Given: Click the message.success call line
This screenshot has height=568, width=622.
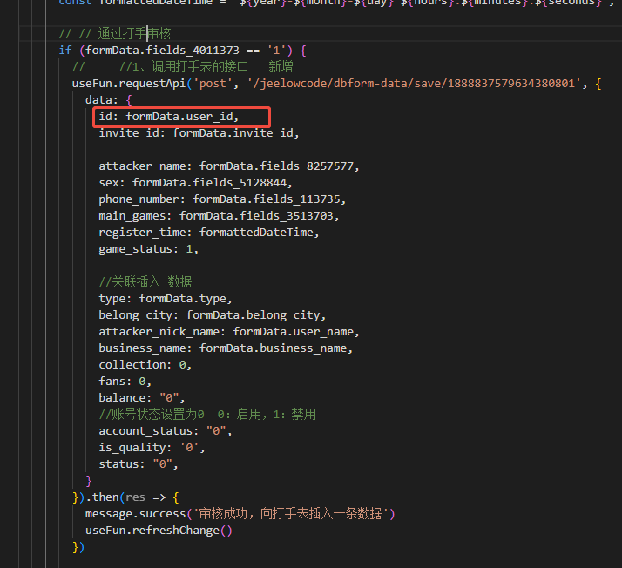Looking at the screenshot, I should coord(240,514).
